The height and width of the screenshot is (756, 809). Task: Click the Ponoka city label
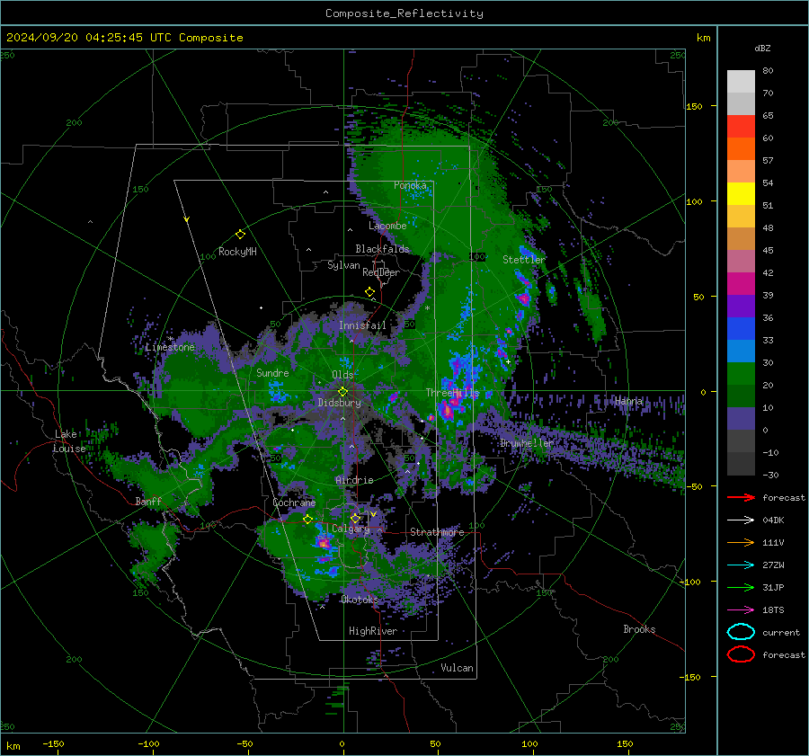410,185
